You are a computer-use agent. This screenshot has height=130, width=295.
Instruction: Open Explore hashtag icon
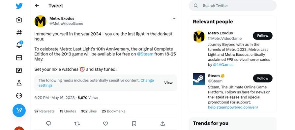click(x=19, y=32)
